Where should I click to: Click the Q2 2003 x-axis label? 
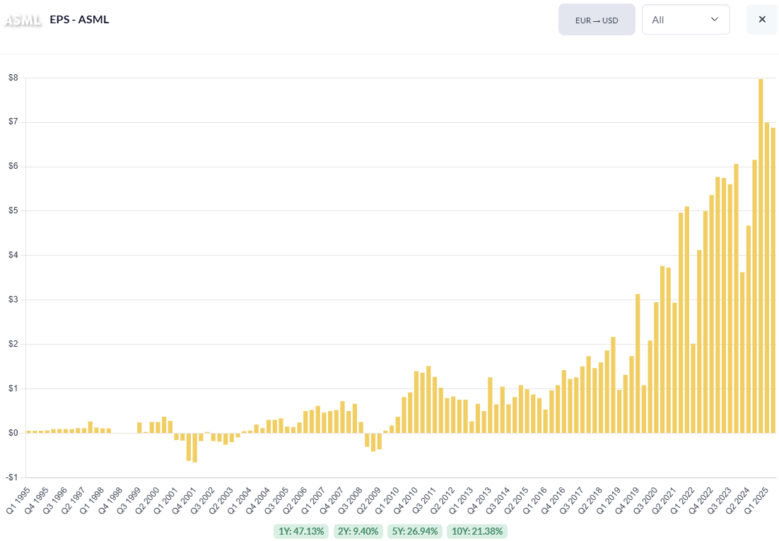221,500
